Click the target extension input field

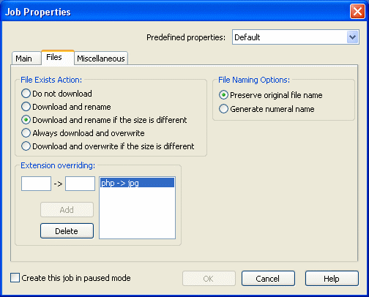coord(80,184)
